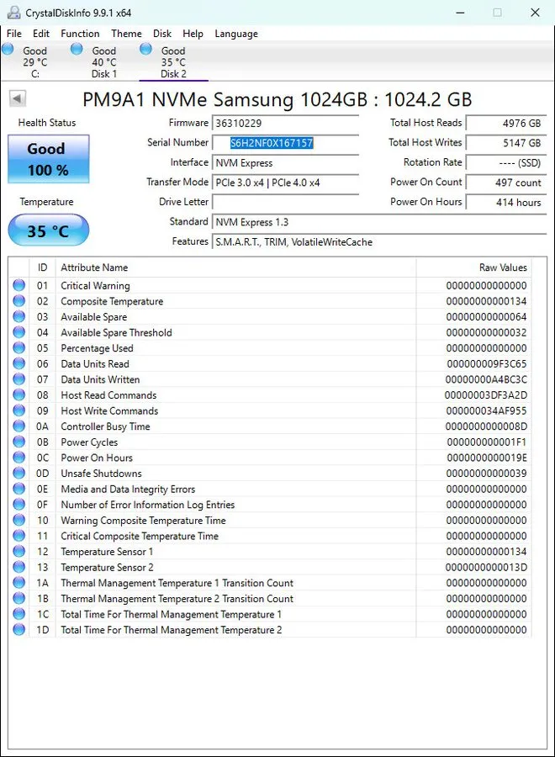
Task: Click status icon for Available Spare Threshold
Action: tap(18, 332)
